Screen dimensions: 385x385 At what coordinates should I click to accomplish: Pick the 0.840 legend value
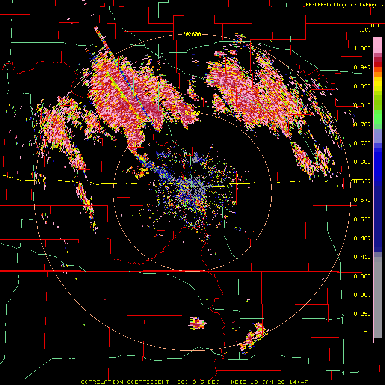pos(362,105)
